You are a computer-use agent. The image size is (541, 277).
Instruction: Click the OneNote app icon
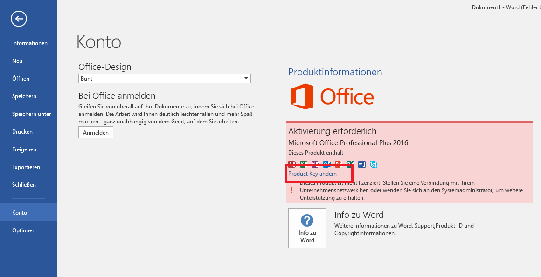pyautogui.click(x=315, y=164)
